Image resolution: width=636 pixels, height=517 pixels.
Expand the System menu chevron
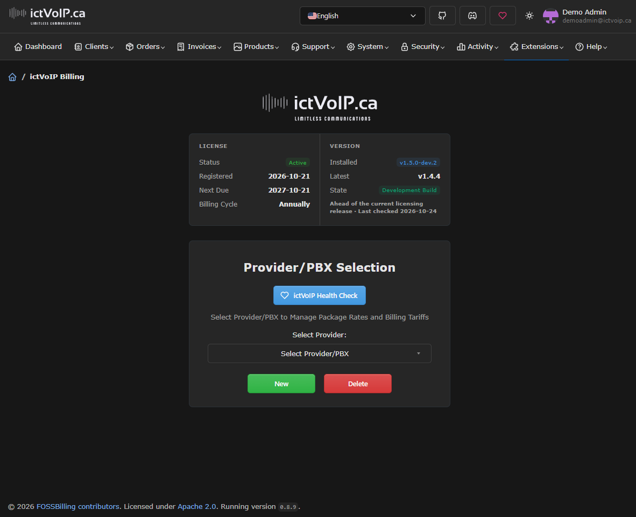386,48
